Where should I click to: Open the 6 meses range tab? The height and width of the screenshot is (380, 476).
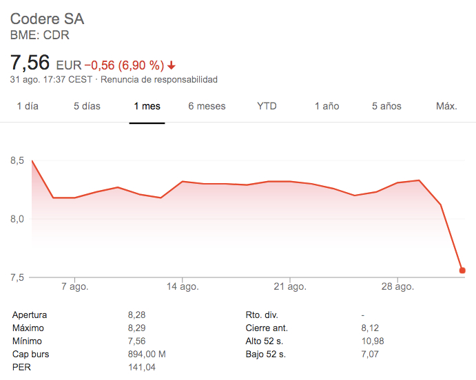point(207,106)
